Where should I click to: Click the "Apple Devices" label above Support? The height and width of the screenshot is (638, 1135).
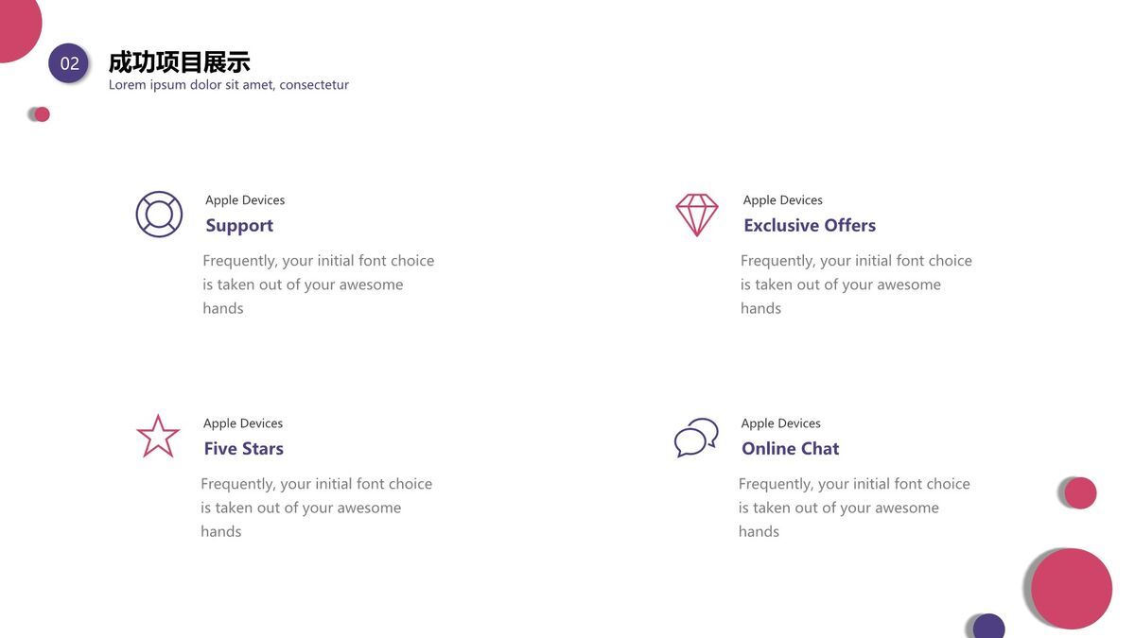[x=245, y=200]
